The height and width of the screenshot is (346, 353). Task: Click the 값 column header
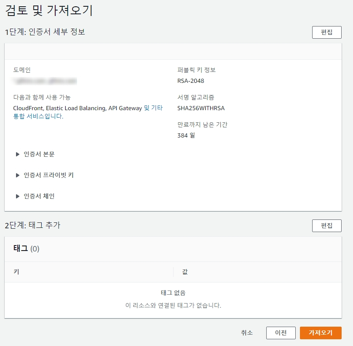185,272
